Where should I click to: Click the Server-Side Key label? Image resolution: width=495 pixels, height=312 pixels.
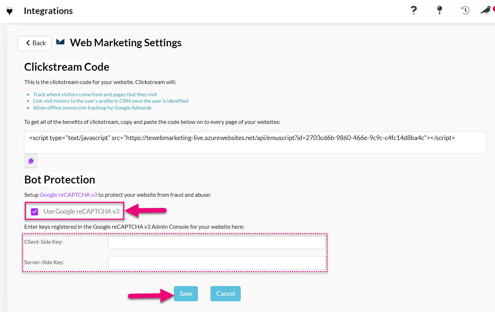[44, 262]
